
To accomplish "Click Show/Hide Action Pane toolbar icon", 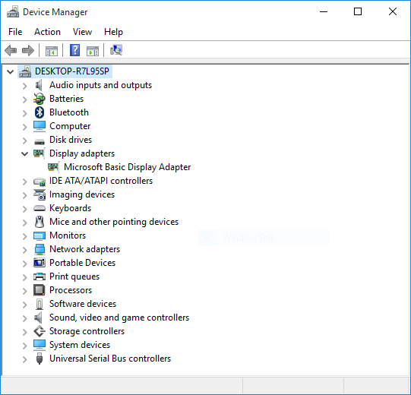I will 93,51.
